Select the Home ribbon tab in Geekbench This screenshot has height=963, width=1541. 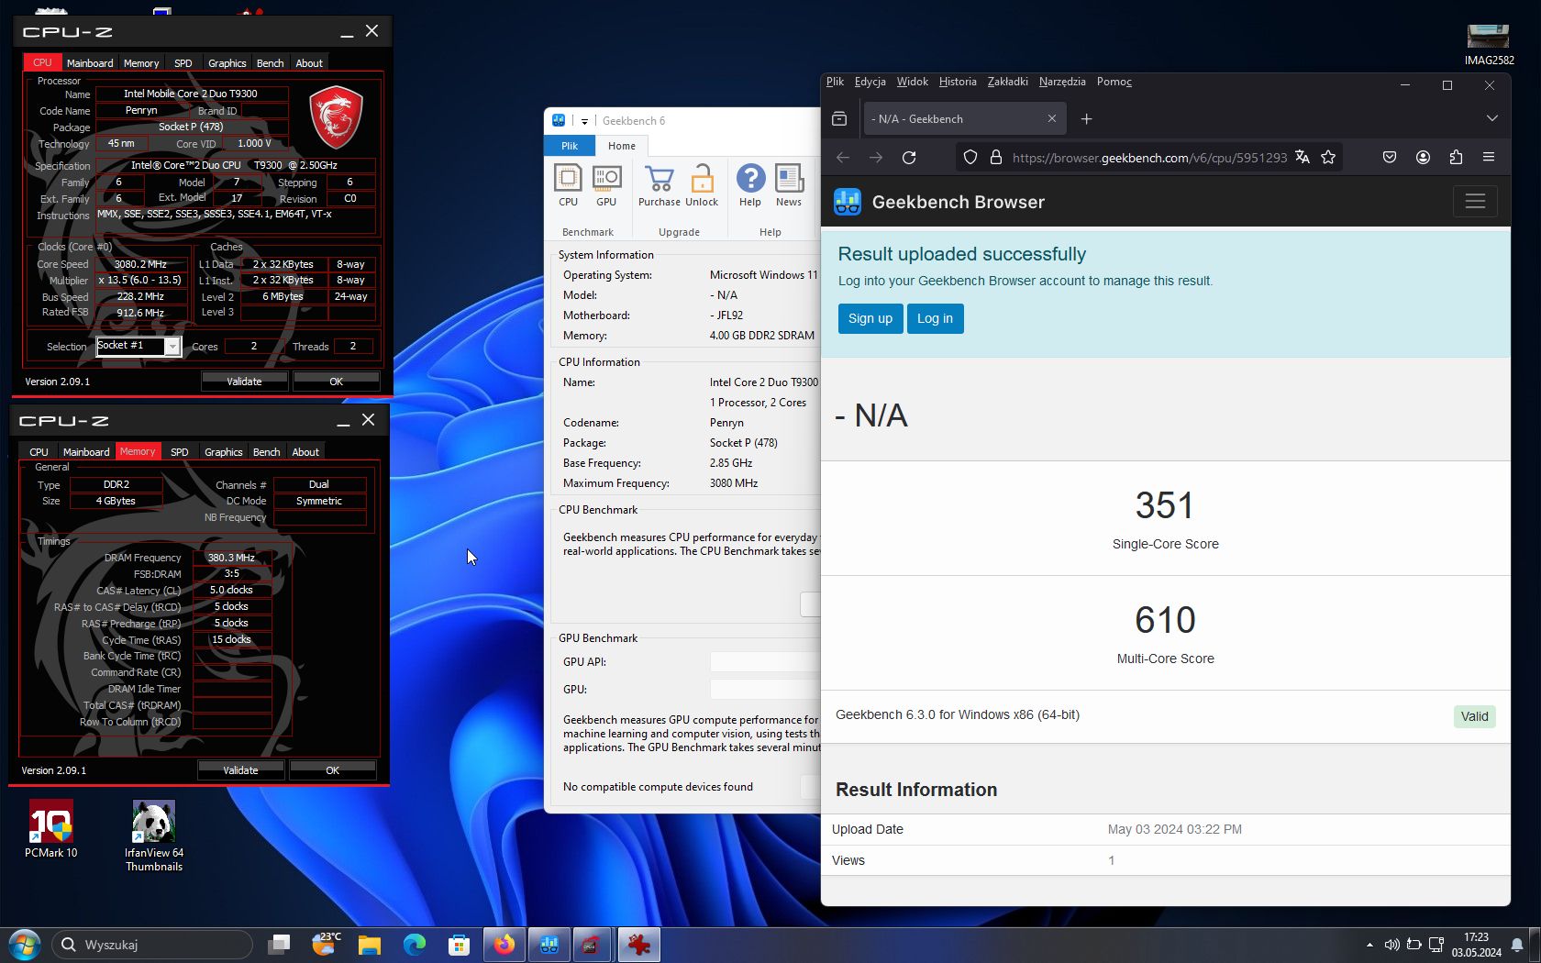click(x=621, y=146)
